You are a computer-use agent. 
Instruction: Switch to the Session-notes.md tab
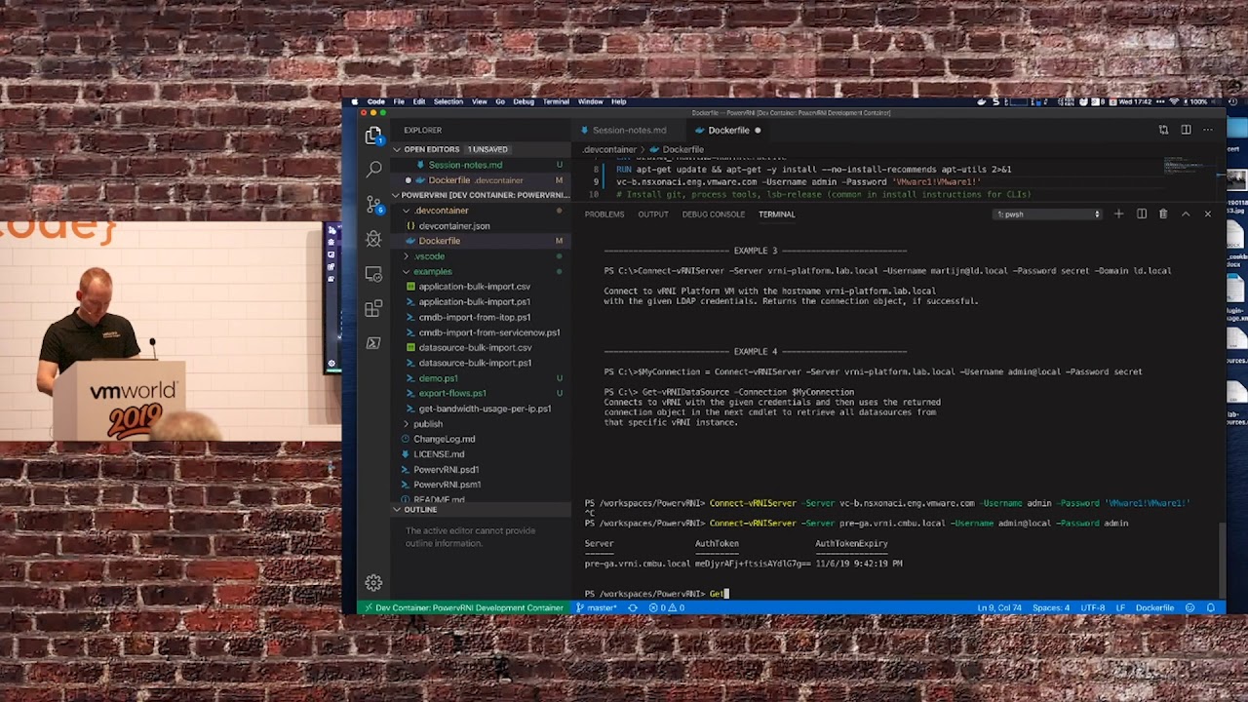click(x=629, y=130)
